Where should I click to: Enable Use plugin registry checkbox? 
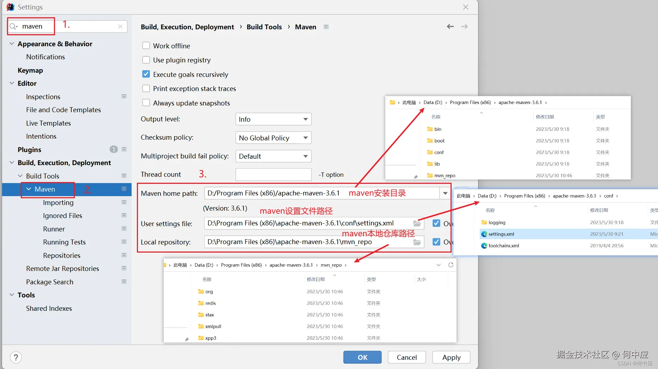[146, 60]
